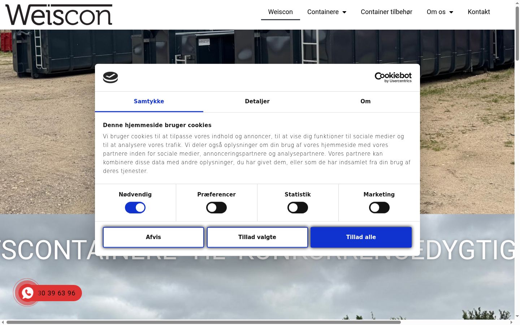Go to the Kontakt page

coord(479,12)
